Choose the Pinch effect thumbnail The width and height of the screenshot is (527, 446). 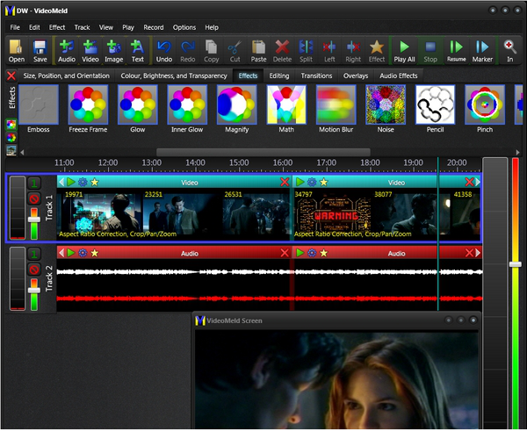(x=485, y=104)
